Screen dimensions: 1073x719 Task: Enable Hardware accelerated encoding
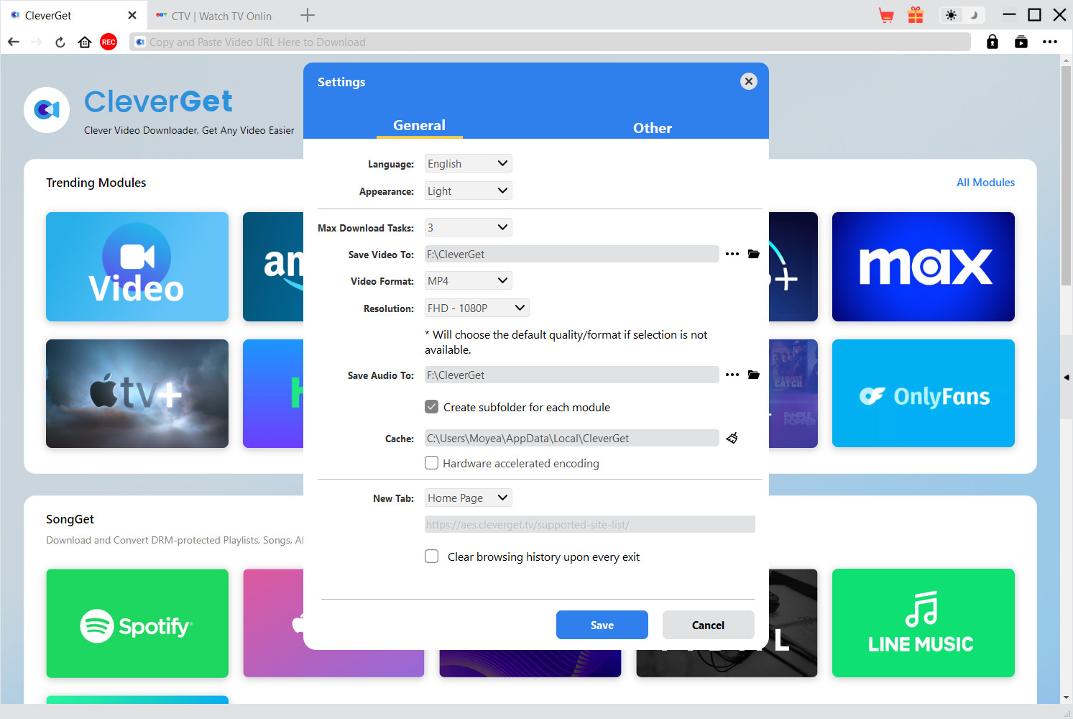(x=431, y=463)
